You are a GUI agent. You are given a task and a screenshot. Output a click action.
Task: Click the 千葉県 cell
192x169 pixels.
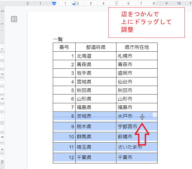96,158
